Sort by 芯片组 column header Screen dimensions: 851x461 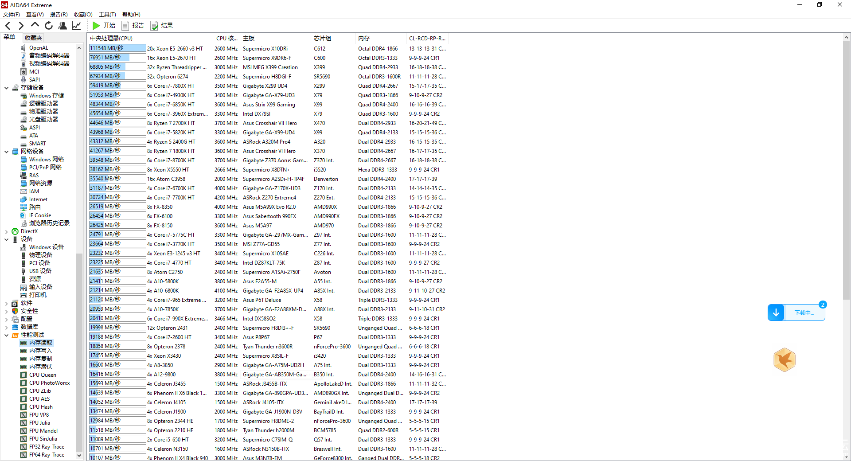coord(333,39)
